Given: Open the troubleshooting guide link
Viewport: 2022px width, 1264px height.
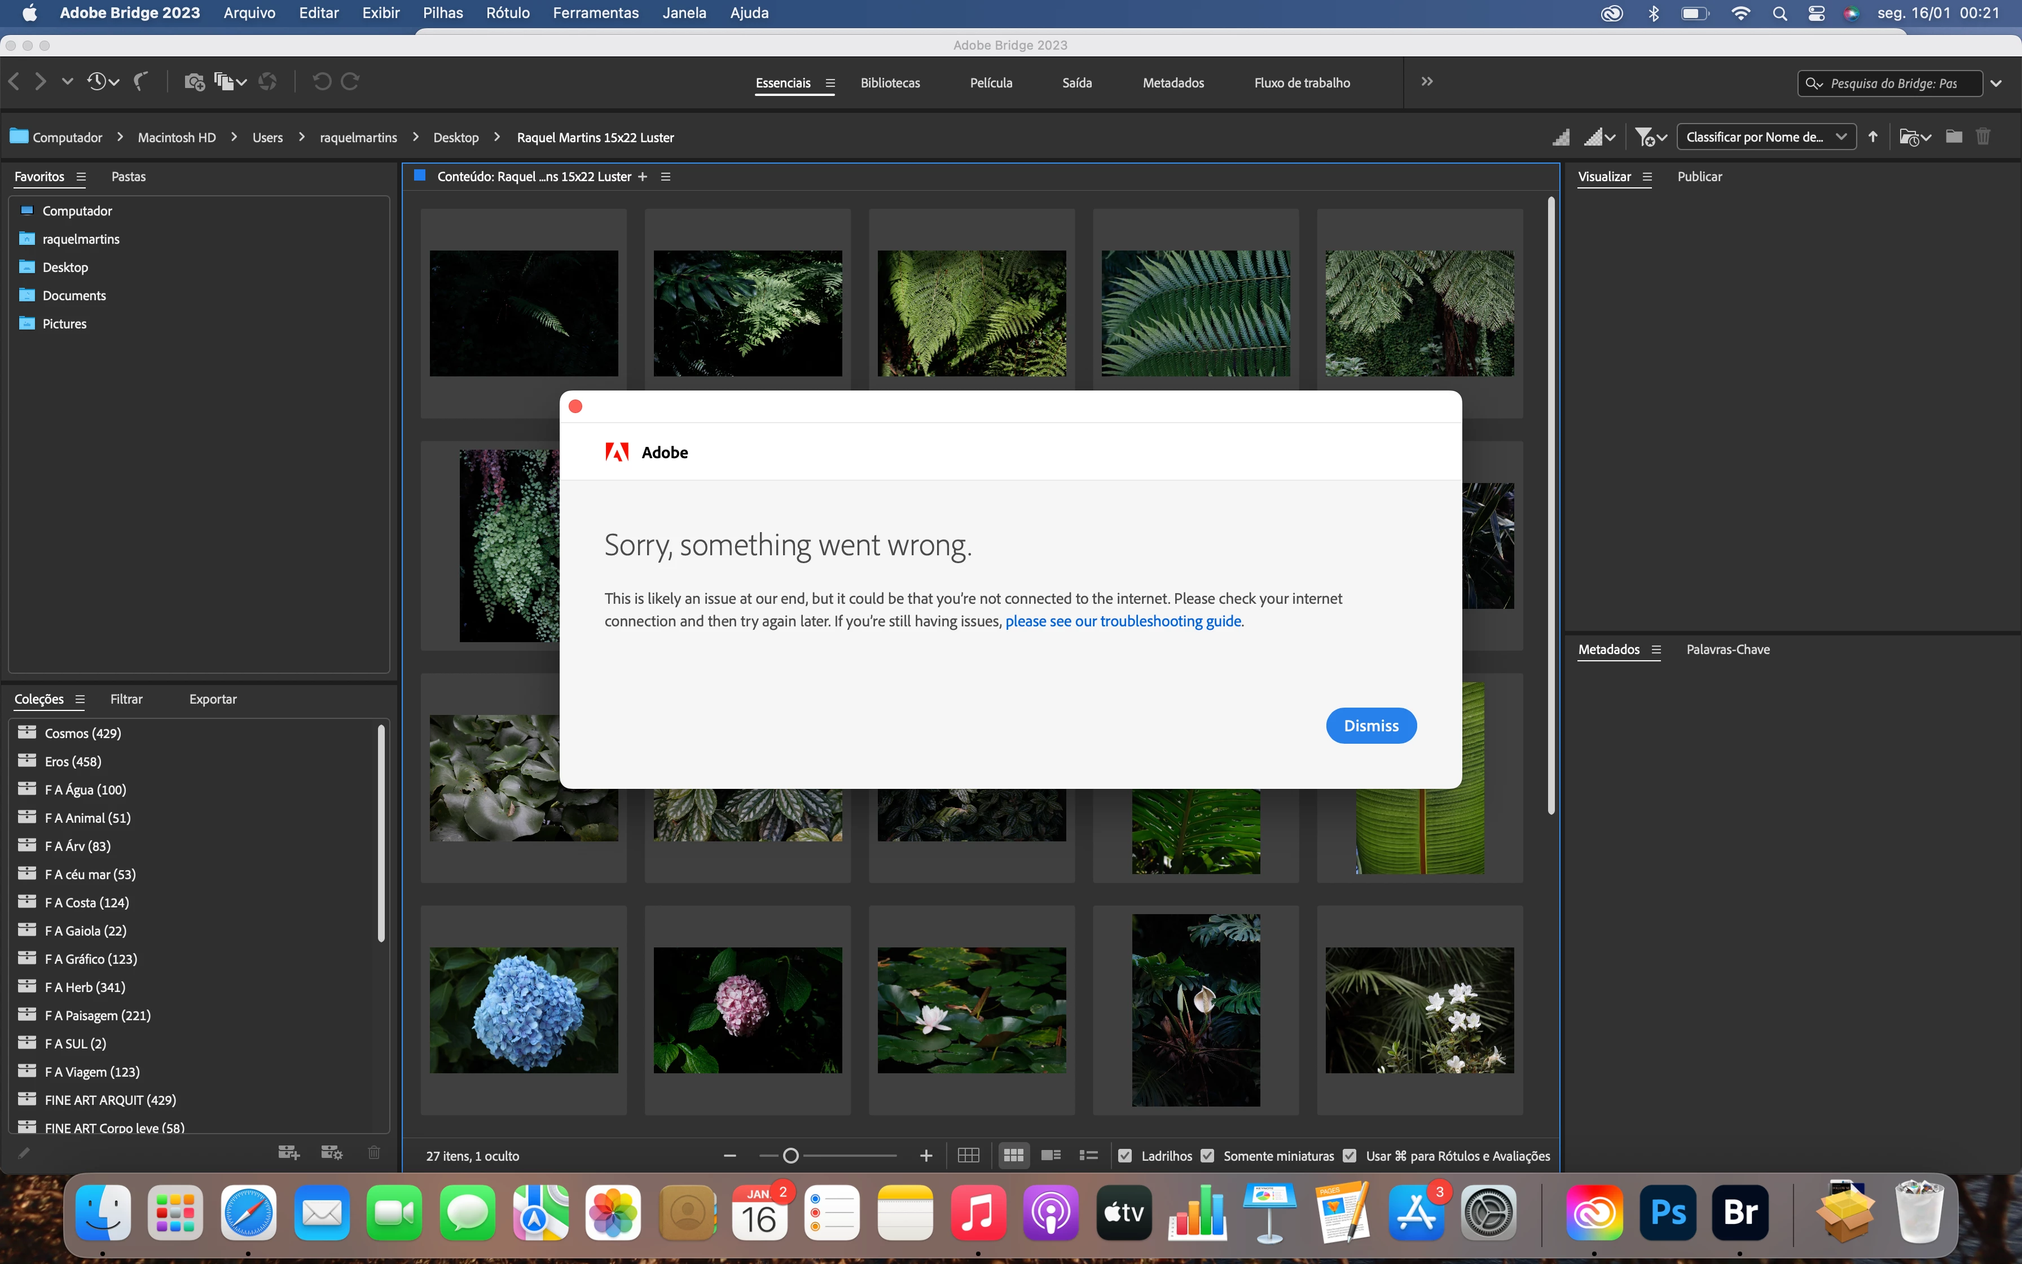Looking at the screenshot, I should pyautogui.click(x=1123, y=621).
